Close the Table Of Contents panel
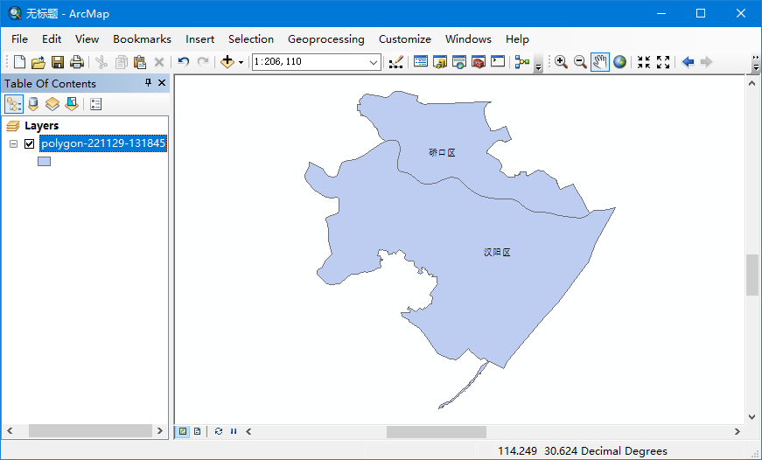This screenshot has height=460, width=762. point(162,83)
